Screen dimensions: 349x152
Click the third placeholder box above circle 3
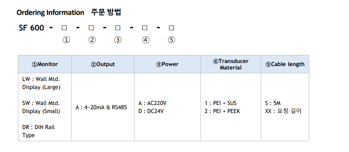point(118,28)
